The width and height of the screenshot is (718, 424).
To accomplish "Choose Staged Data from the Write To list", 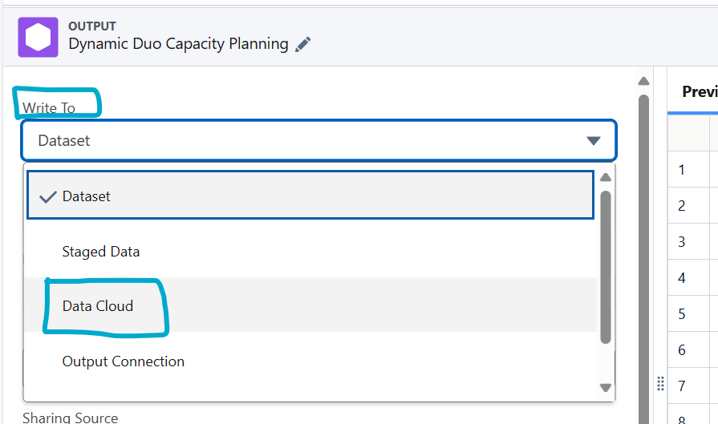I will tap(101, 252).
